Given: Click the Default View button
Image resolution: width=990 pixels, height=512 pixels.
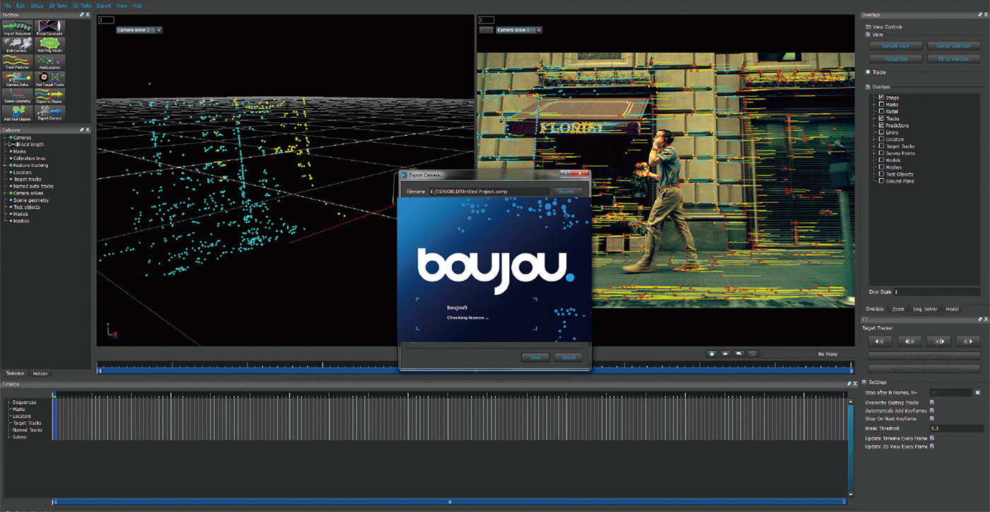Looking at the screenshot, I should tap(895, 46).
